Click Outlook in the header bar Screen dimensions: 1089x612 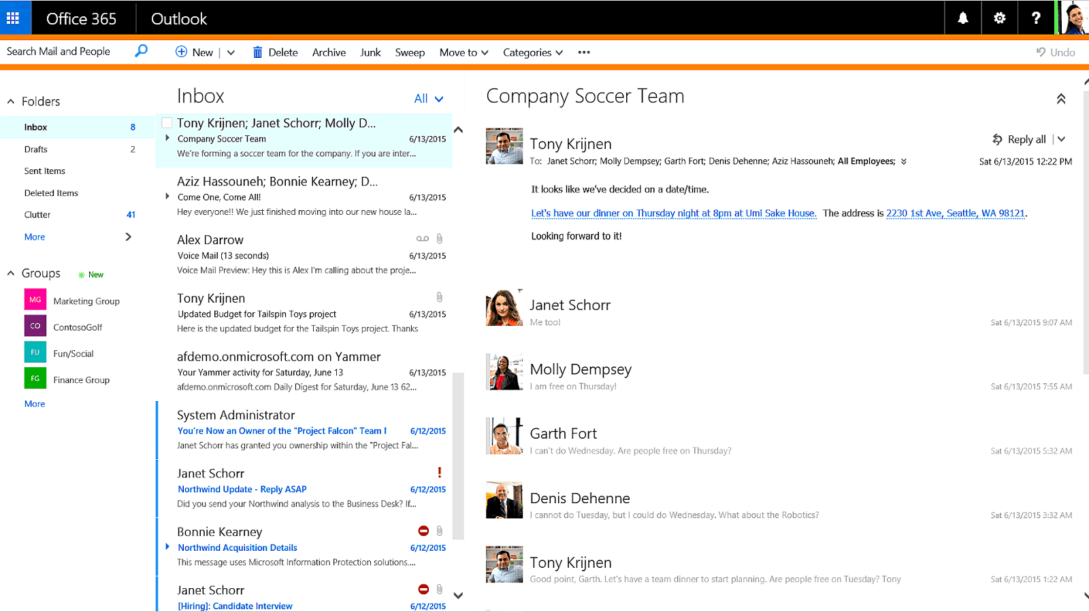pyautogui.click(x=179, y=19)
